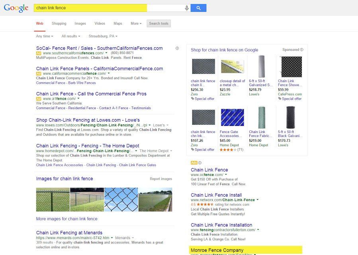Screen dimensions: 358x255
Task: Open Chain Link Fence Installation ad title
Action: pos(221,225)
